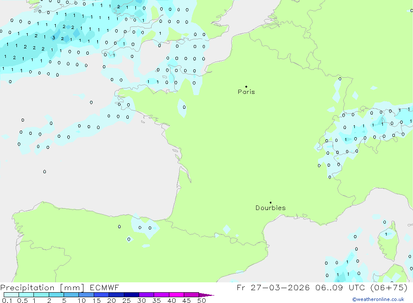Screen dimensions: 413x303
Task: Click the '(06+75)' forecast offset text
Action: 389,288
